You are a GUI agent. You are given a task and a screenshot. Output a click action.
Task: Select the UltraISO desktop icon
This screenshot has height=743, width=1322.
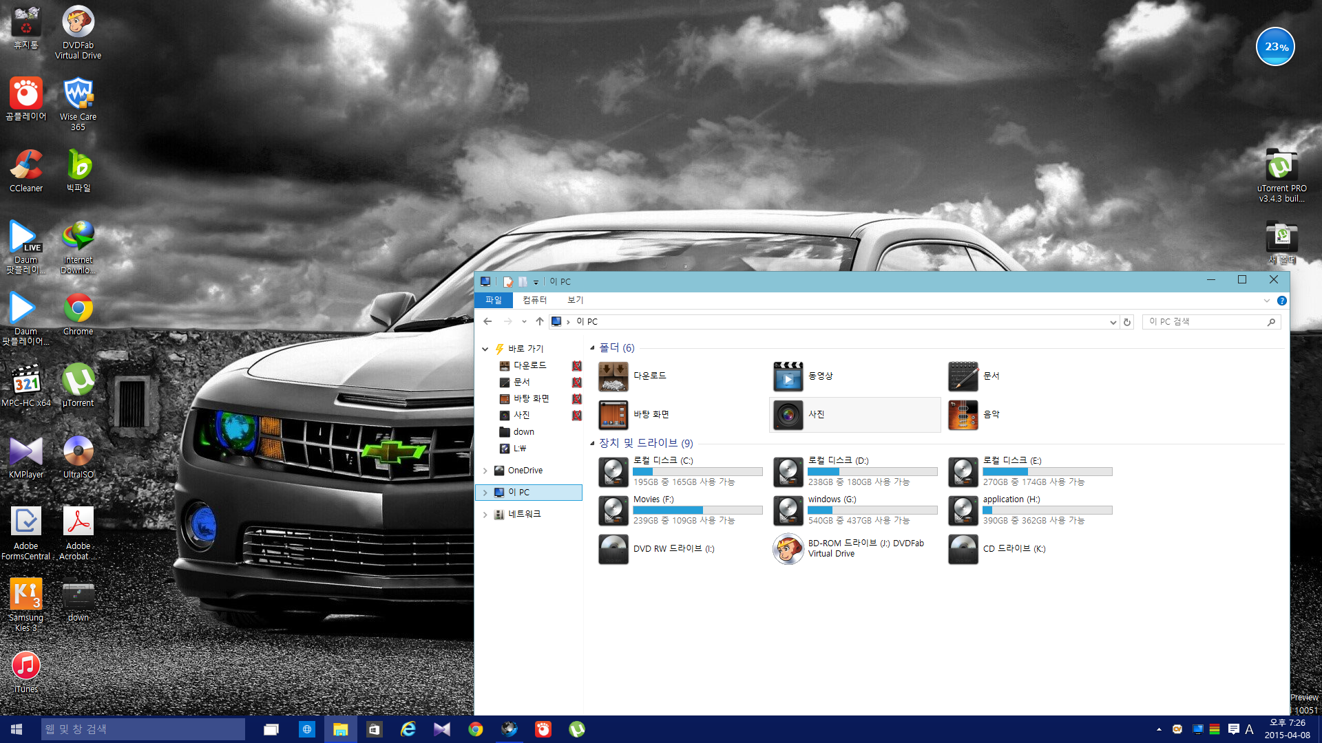pos(78,457)
